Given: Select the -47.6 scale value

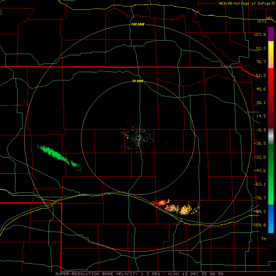Looking at the screenshot, I should coord(260,171).
